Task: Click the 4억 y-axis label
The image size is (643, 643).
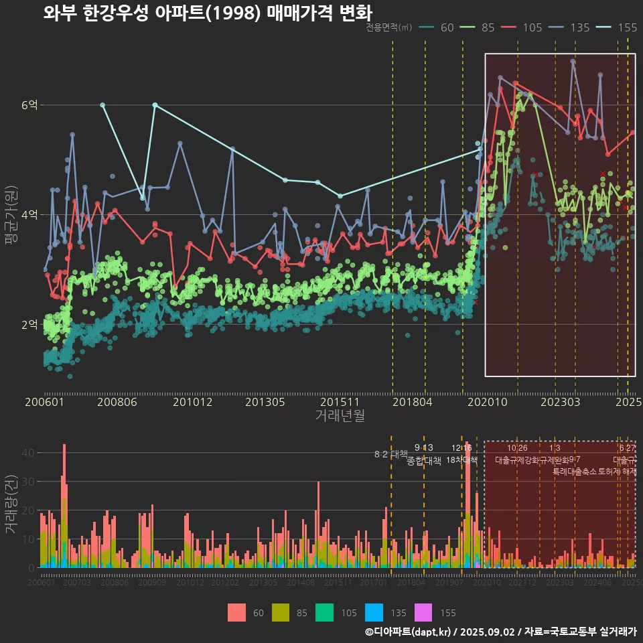Action: pyautogui.click(x=29, y=214)
